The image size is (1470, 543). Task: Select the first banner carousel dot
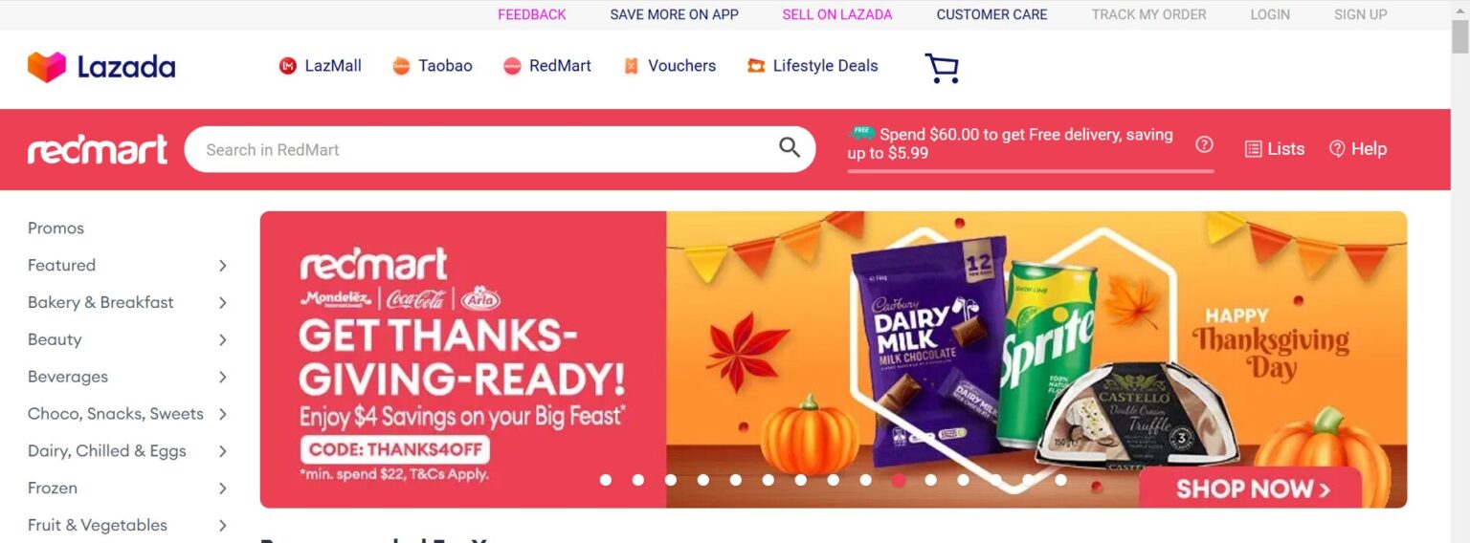click(x=606, y=480)
